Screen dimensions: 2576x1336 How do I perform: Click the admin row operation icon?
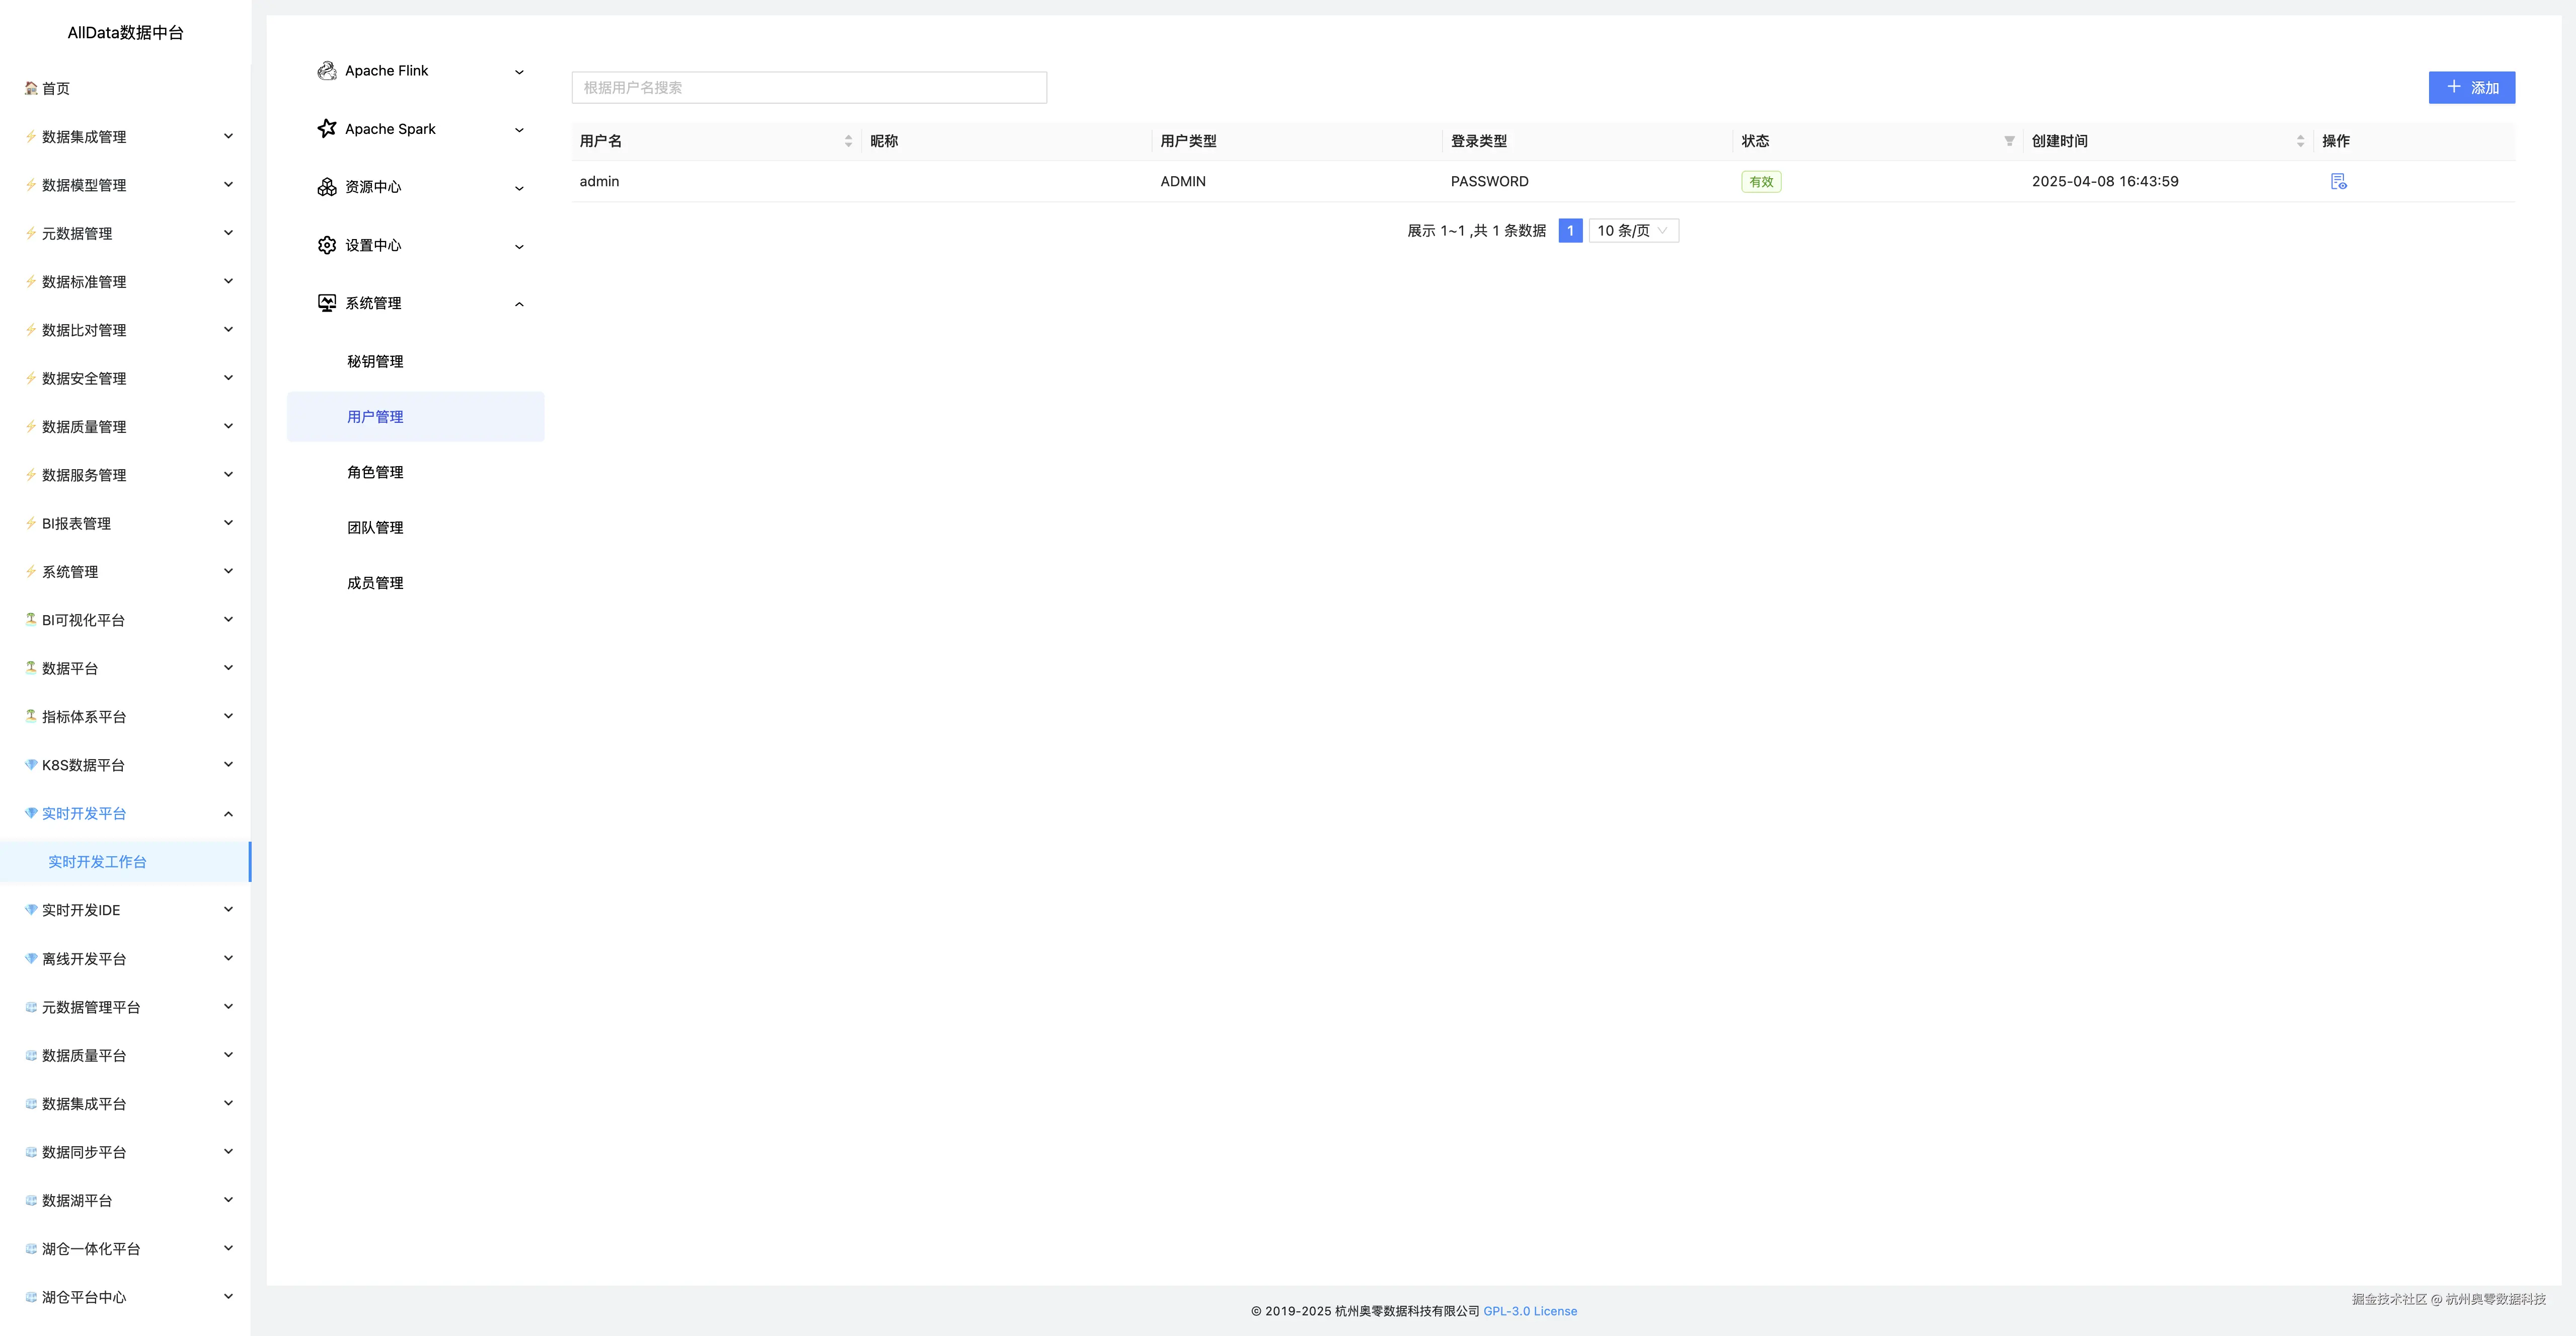click(x=2338, y=182)
